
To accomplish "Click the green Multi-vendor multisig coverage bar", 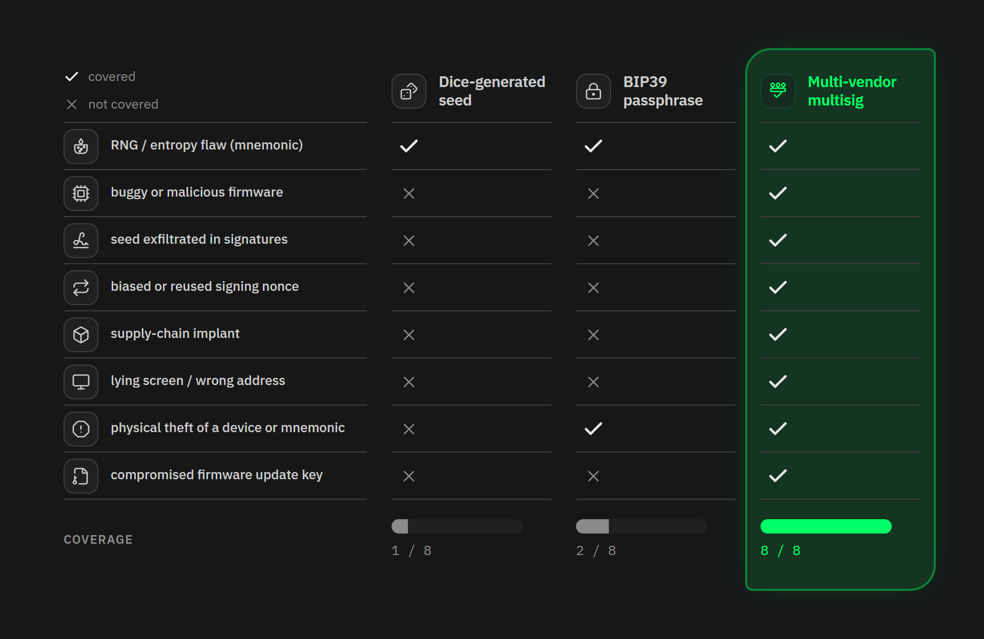I will pyautogui.click(x=826, y=526).
